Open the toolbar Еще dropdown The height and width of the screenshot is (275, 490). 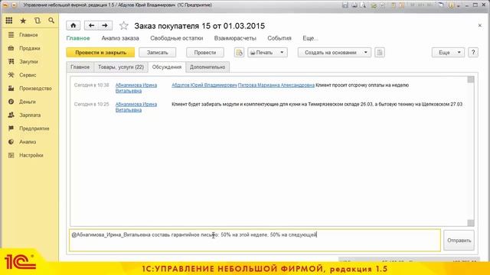(x=448, y=53)
